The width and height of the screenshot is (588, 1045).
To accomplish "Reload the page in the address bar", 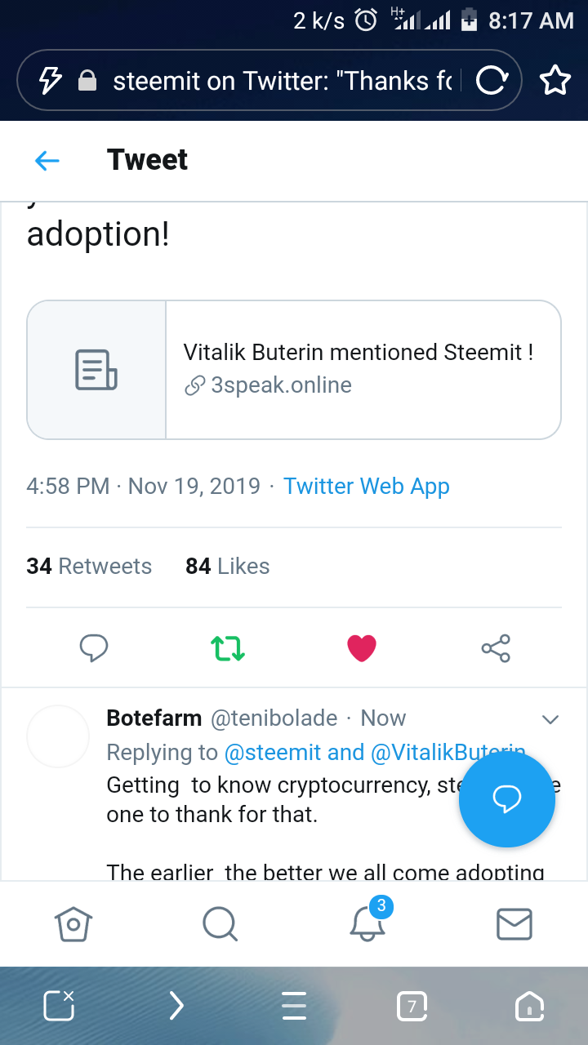I will point(492,80).
